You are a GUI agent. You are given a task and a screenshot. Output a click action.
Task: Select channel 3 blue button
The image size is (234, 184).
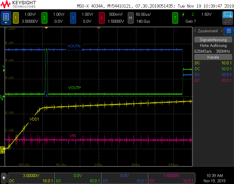[73, 18]
